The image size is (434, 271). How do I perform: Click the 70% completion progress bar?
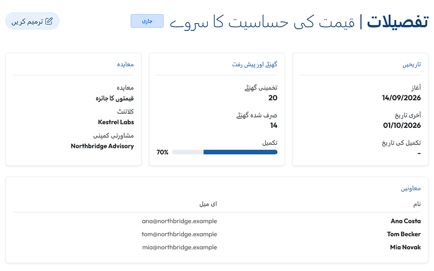[x=225, y=152]
